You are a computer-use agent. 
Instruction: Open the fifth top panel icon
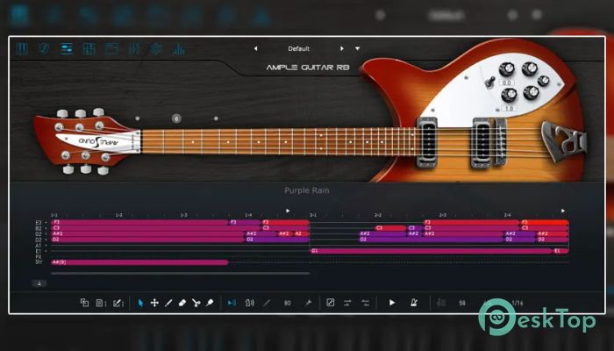click(x=111, y=48)
